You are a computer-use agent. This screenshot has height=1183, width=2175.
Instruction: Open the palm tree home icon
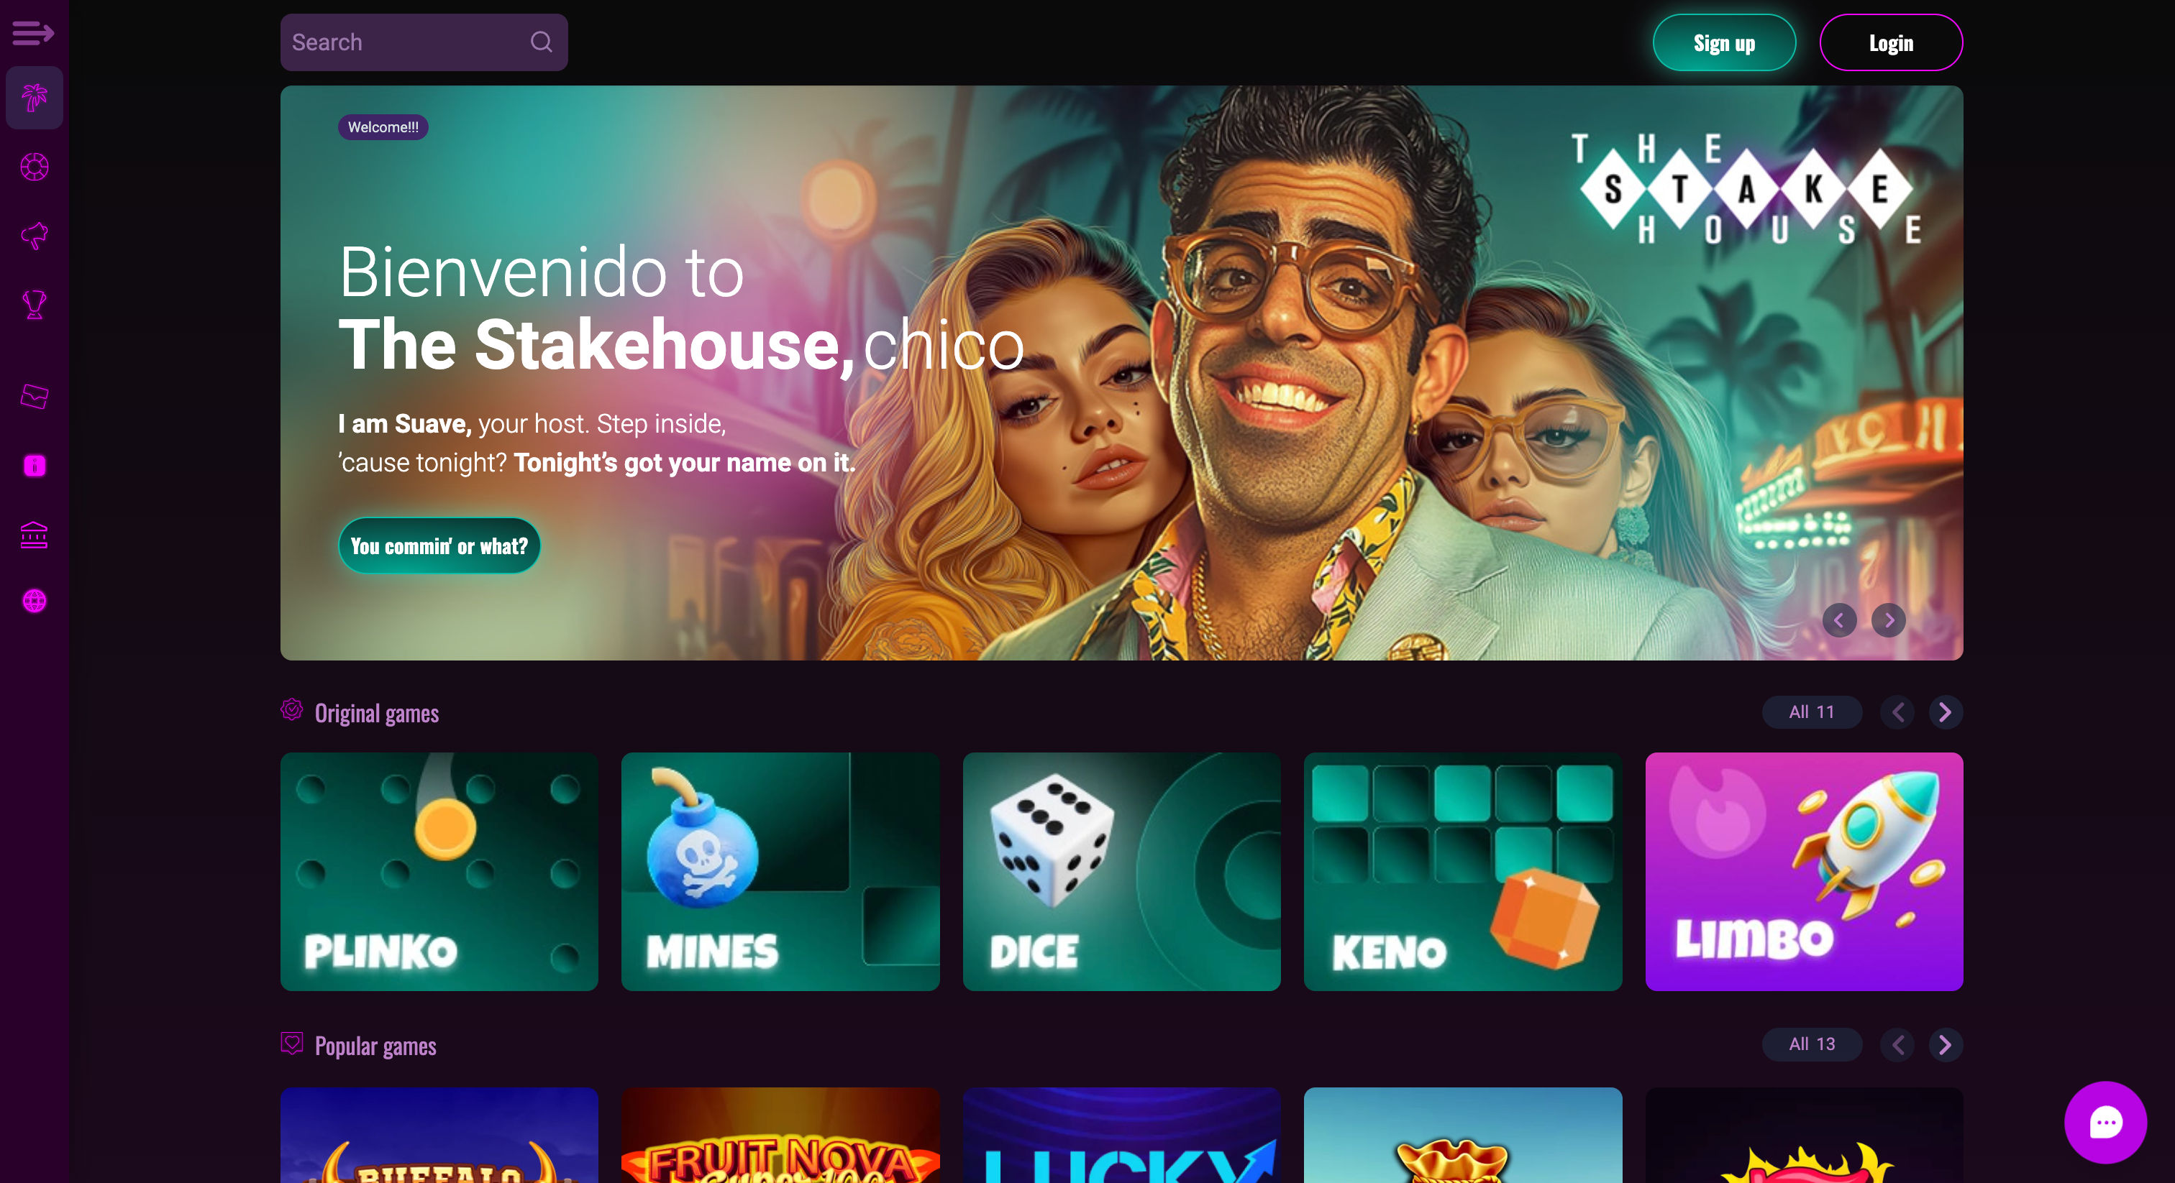35,98
